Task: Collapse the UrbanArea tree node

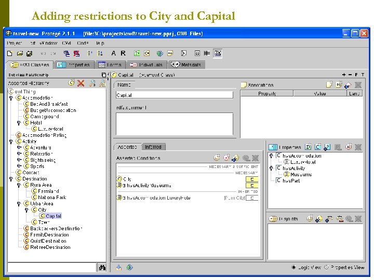Action: 19,204
